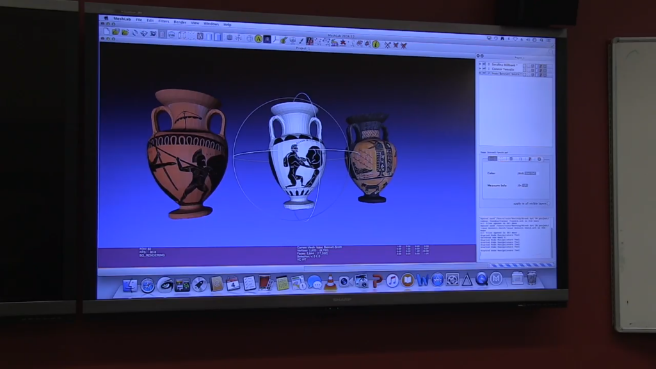Select first tab in the render options bar

click(x=492, y=159)
